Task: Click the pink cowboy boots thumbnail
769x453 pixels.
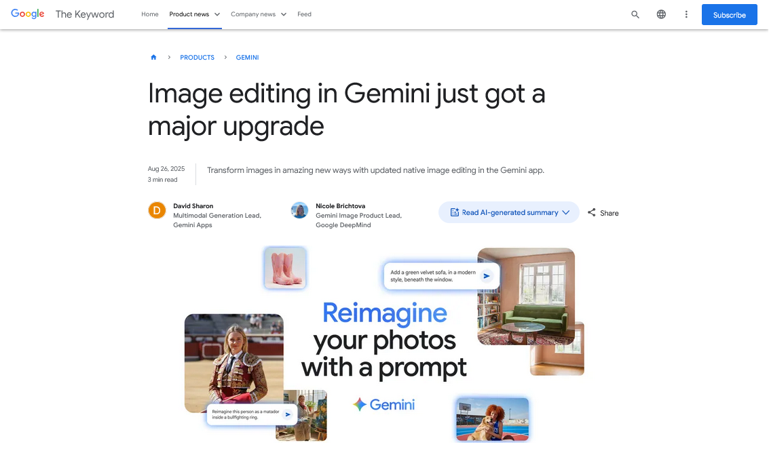Action: tap(285, 268)
